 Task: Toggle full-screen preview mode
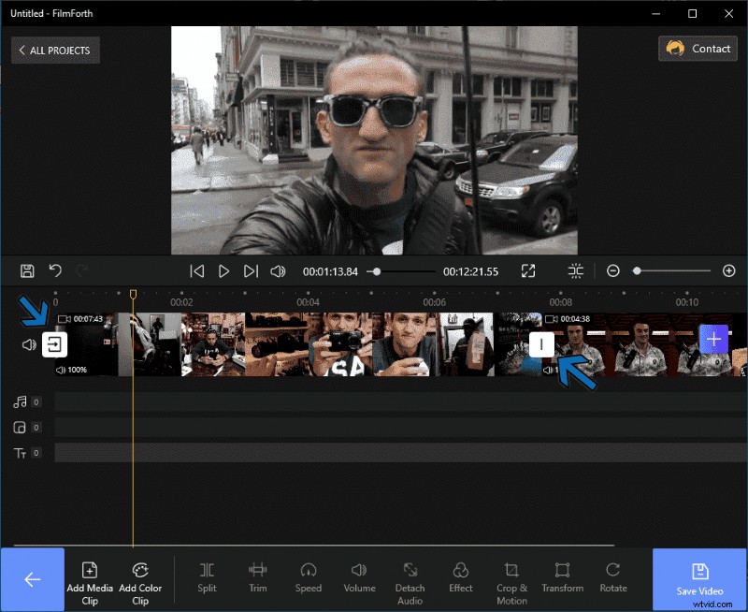528,270
